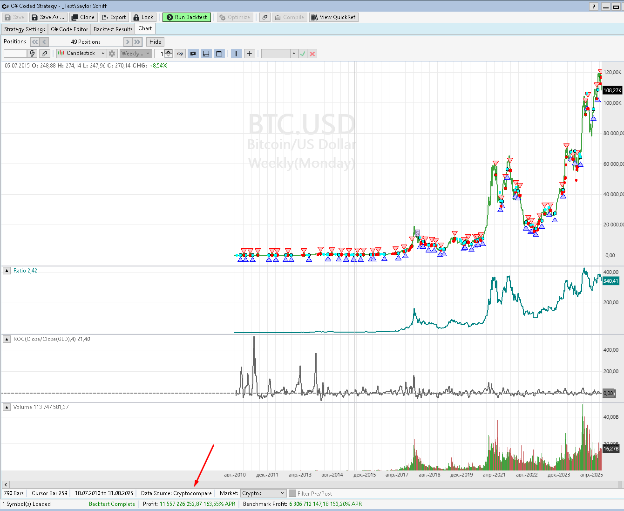Collapse the Volume pane

tap(7, 407)
